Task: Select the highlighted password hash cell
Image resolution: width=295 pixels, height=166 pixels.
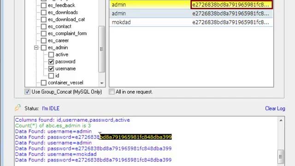Action: click(231, 5)
